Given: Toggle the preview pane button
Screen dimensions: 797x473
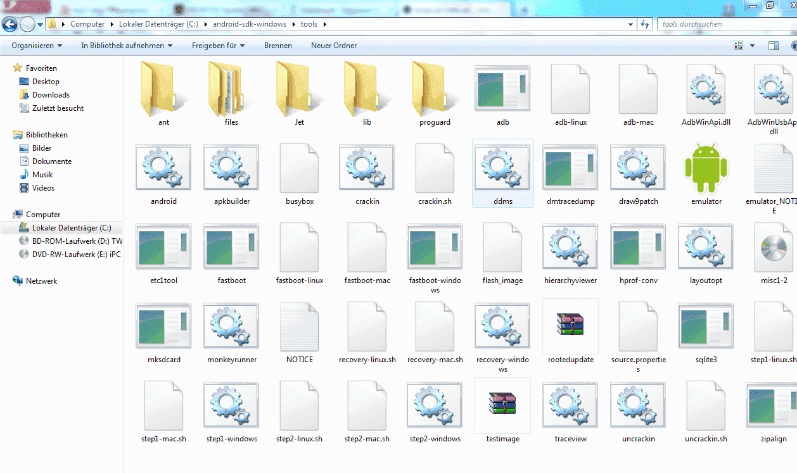Looking at the screenshot, I should point(773,46).
